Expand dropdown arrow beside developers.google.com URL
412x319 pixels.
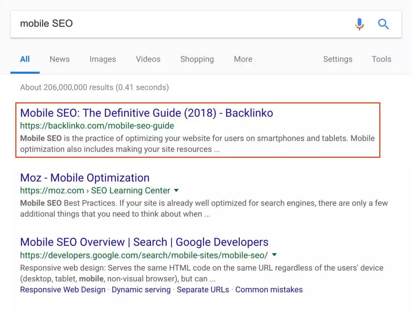point(275,255)
